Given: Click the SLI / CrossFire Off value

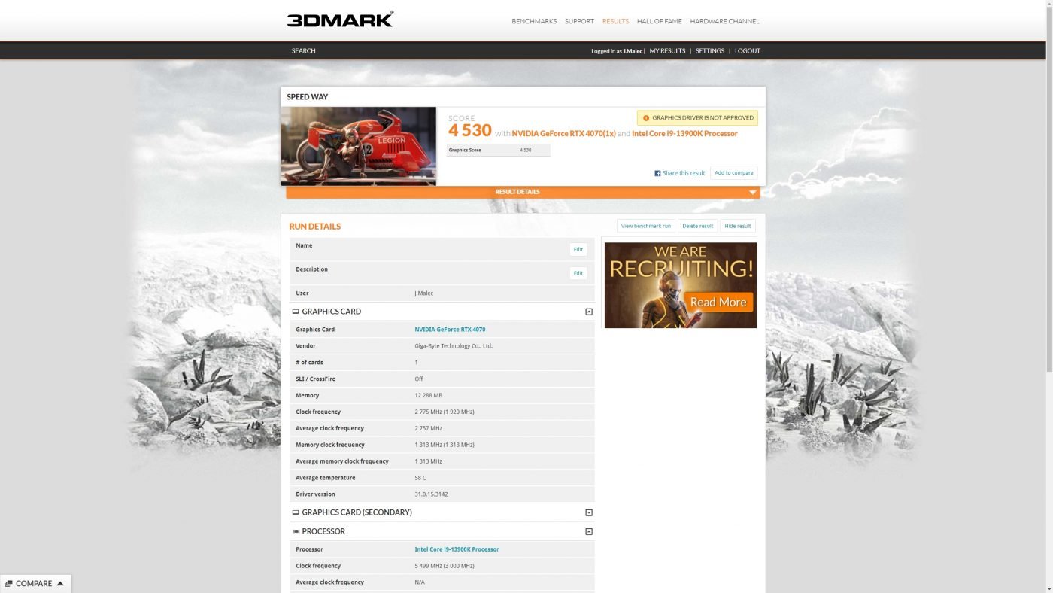Looking at the screenshot, I should coord(419,379).
